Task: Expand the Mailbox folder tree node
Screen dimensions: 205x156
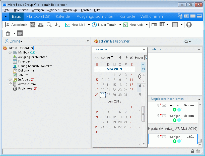Action: click(x=10, y=52)
